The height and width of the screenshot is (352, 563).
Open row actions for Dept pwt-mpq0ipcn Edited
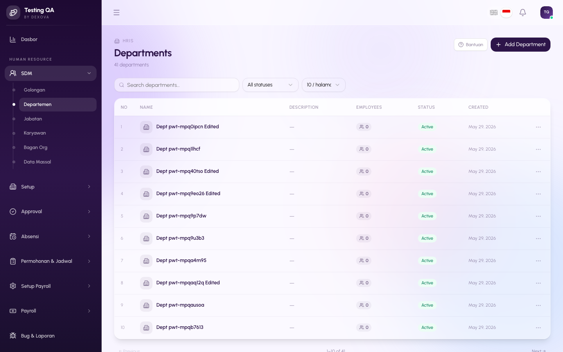538,127
